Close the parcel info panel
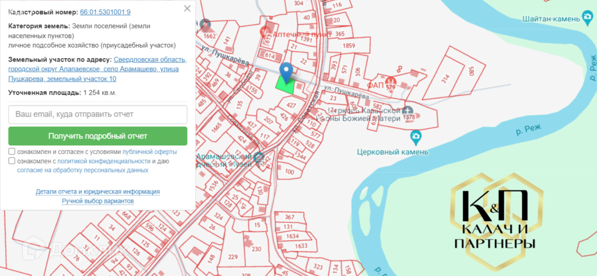Screen dimensions: 597x276 (187, 8)
